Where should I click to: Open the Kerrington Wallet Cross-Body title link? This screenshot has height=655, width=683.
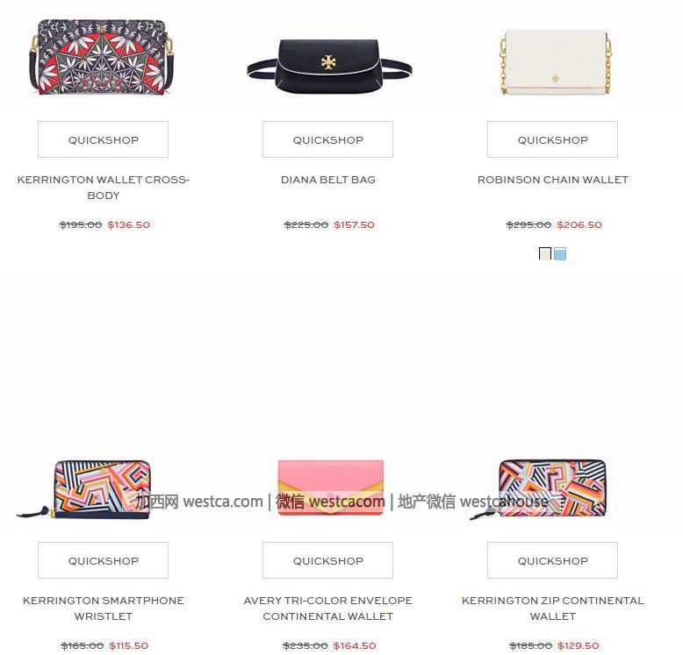click(104, 188)
